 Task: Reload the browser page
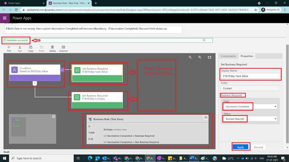16,10
